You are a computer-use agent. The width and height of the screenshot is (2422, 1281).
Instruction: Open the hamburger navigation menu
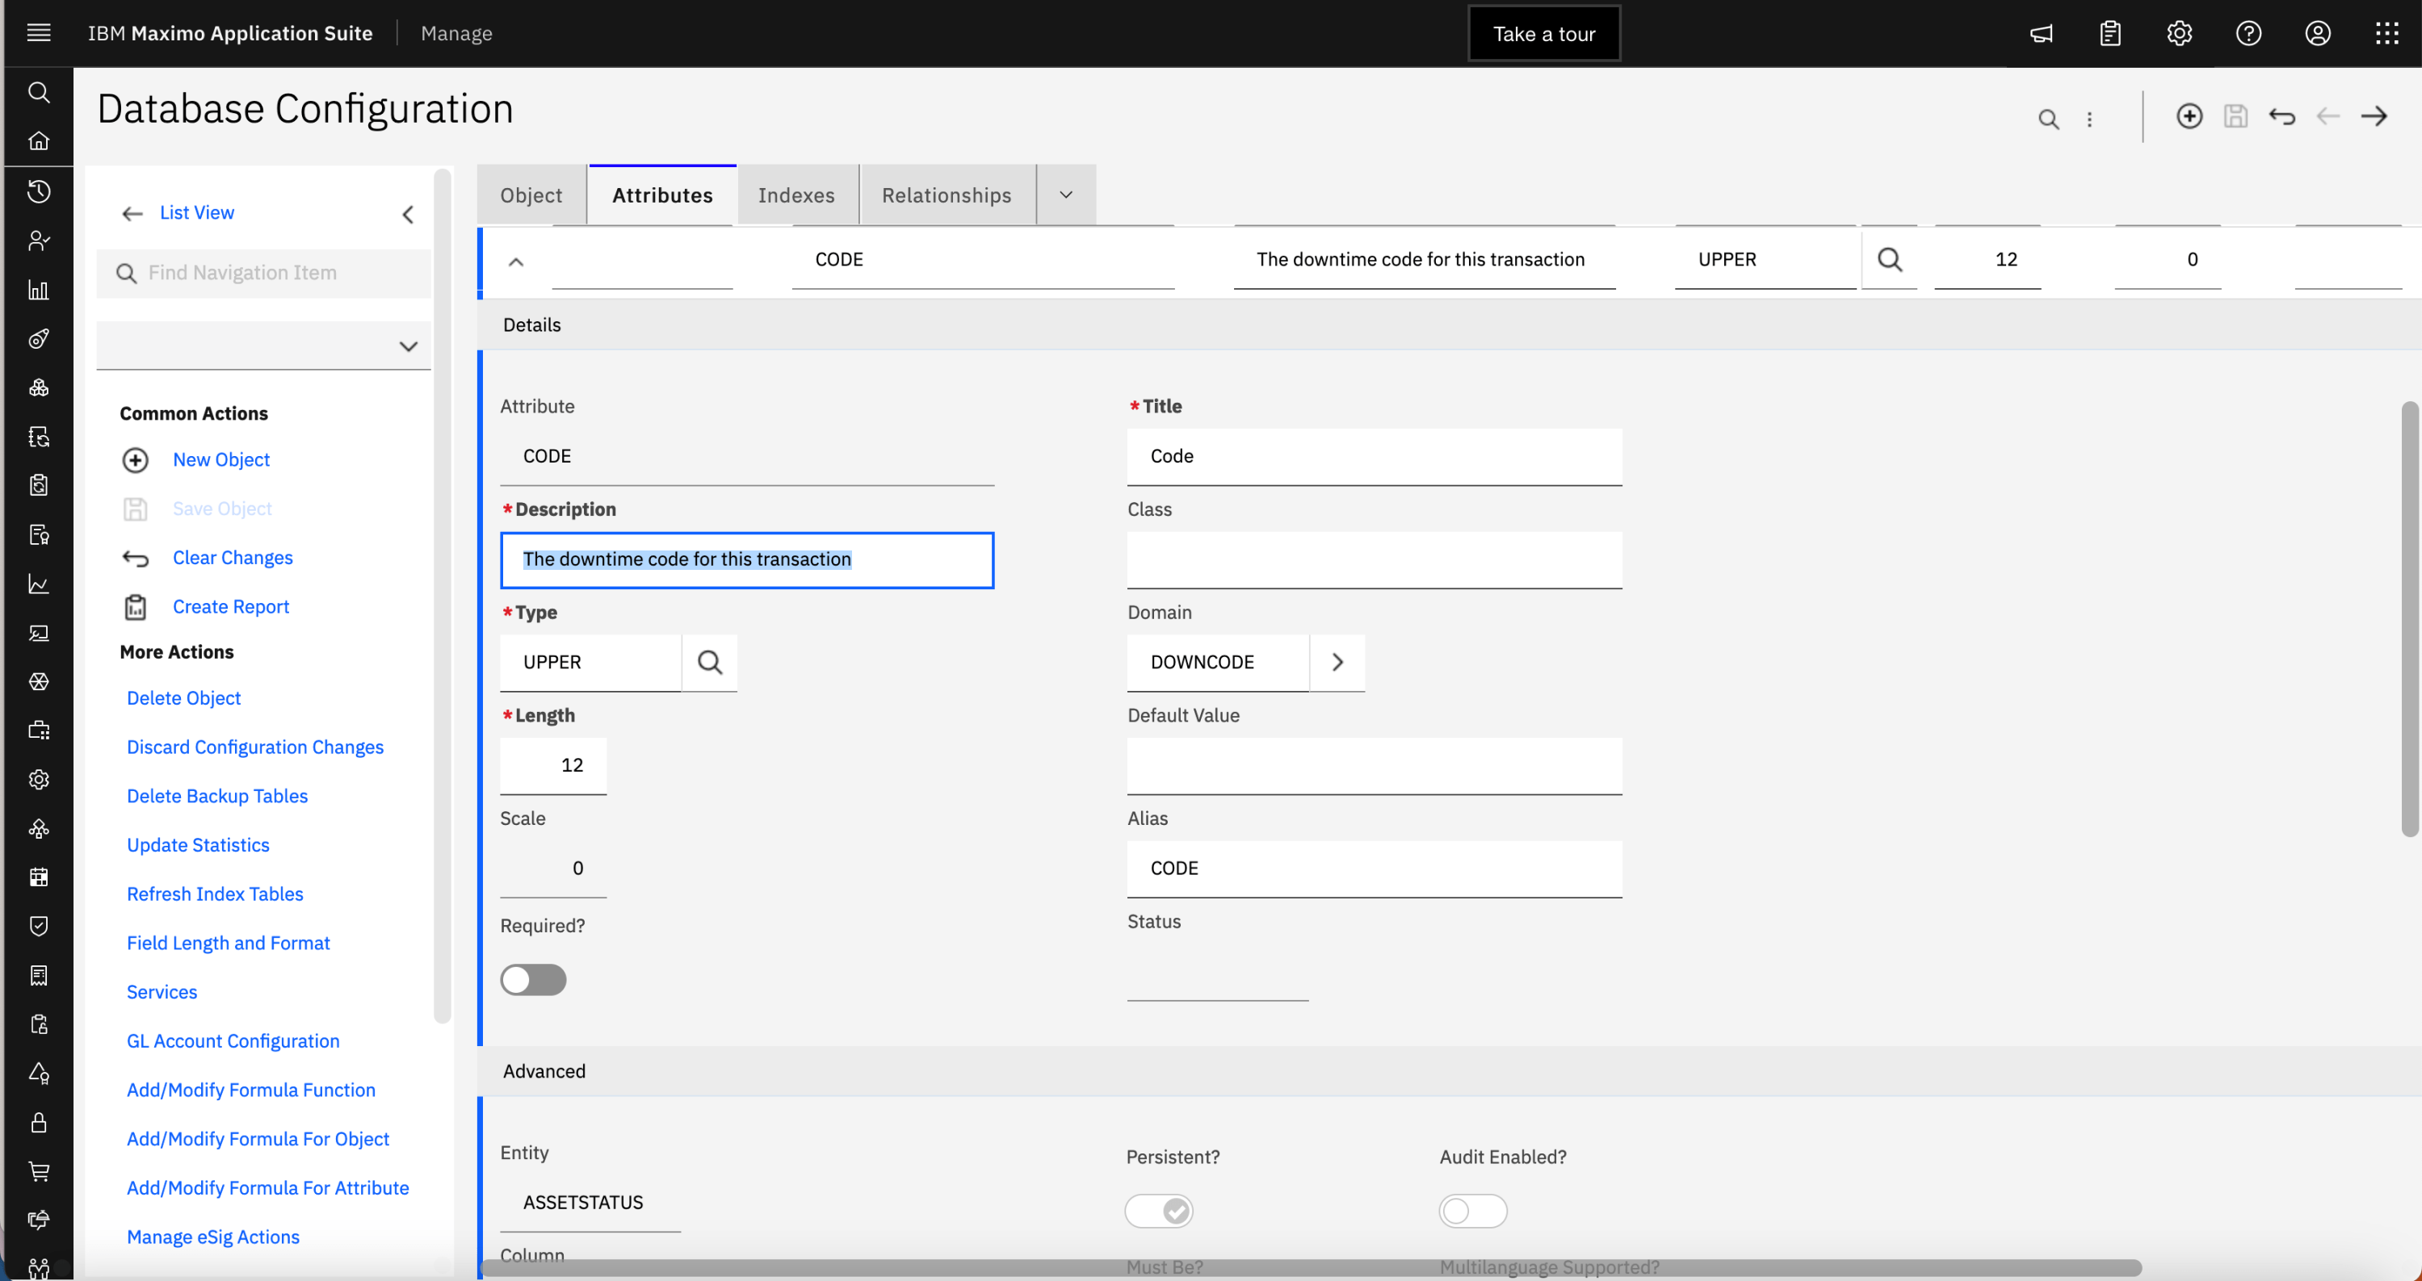click(x=39, y=32)
